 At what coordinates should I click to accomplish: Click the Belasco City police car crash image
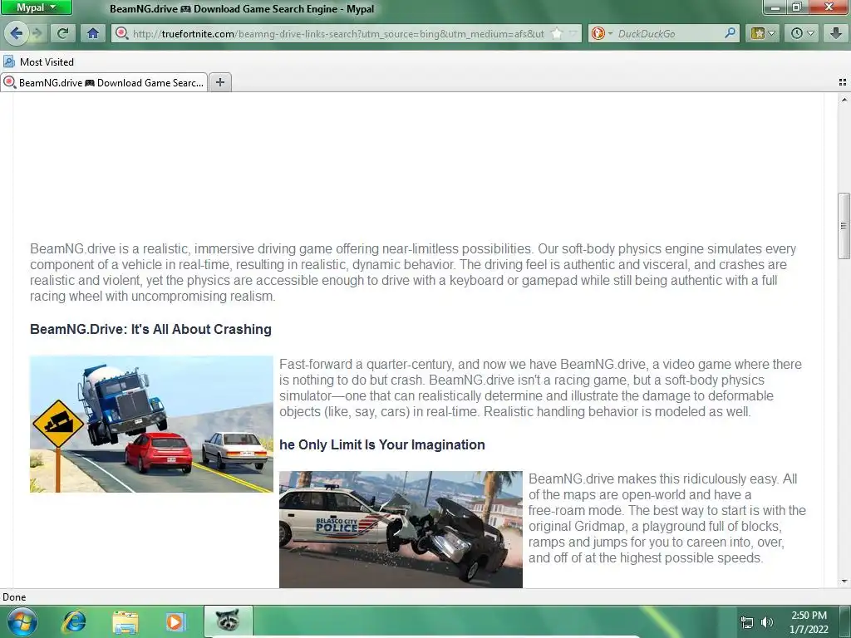pyautogui.click(x=401, y=529)
